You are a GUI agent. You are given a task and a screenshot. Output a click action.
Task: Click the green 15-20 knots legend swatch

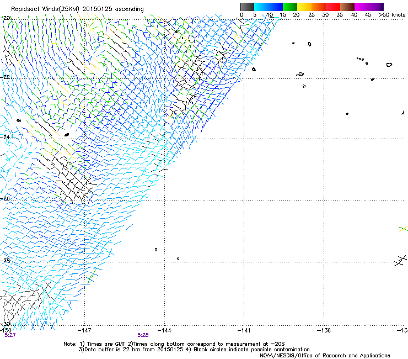(290, 7)
